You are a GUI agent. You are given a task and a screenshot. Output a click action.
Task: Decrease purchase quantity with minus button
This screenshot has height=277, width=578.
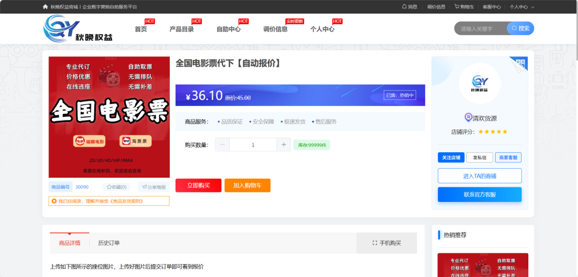pyautogui.click(x=222, y=145)
